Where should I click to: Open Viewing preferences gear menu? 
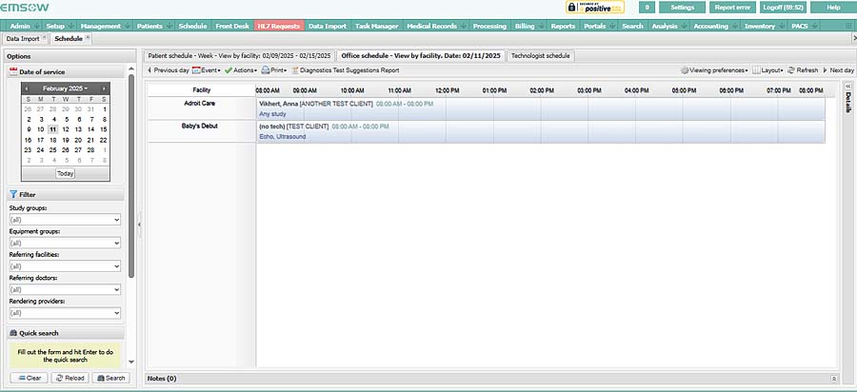(714, 70)
